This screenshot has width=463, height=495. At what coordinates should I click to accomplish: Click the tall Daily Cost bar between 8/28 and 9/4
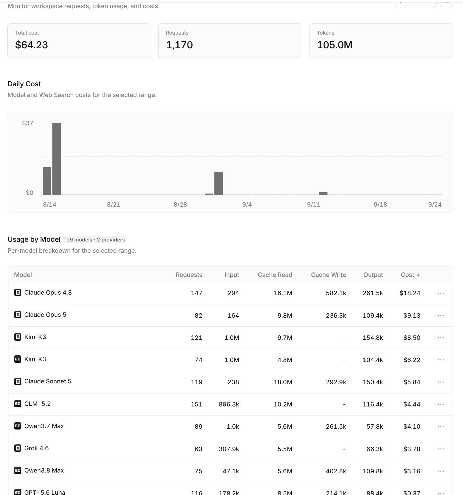point(218,183)
